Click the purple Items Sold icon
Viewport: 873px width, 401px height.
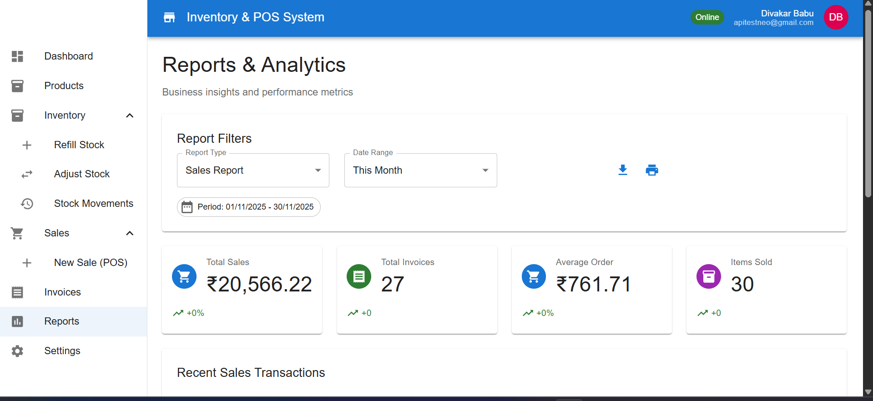[x=708, y=276]
